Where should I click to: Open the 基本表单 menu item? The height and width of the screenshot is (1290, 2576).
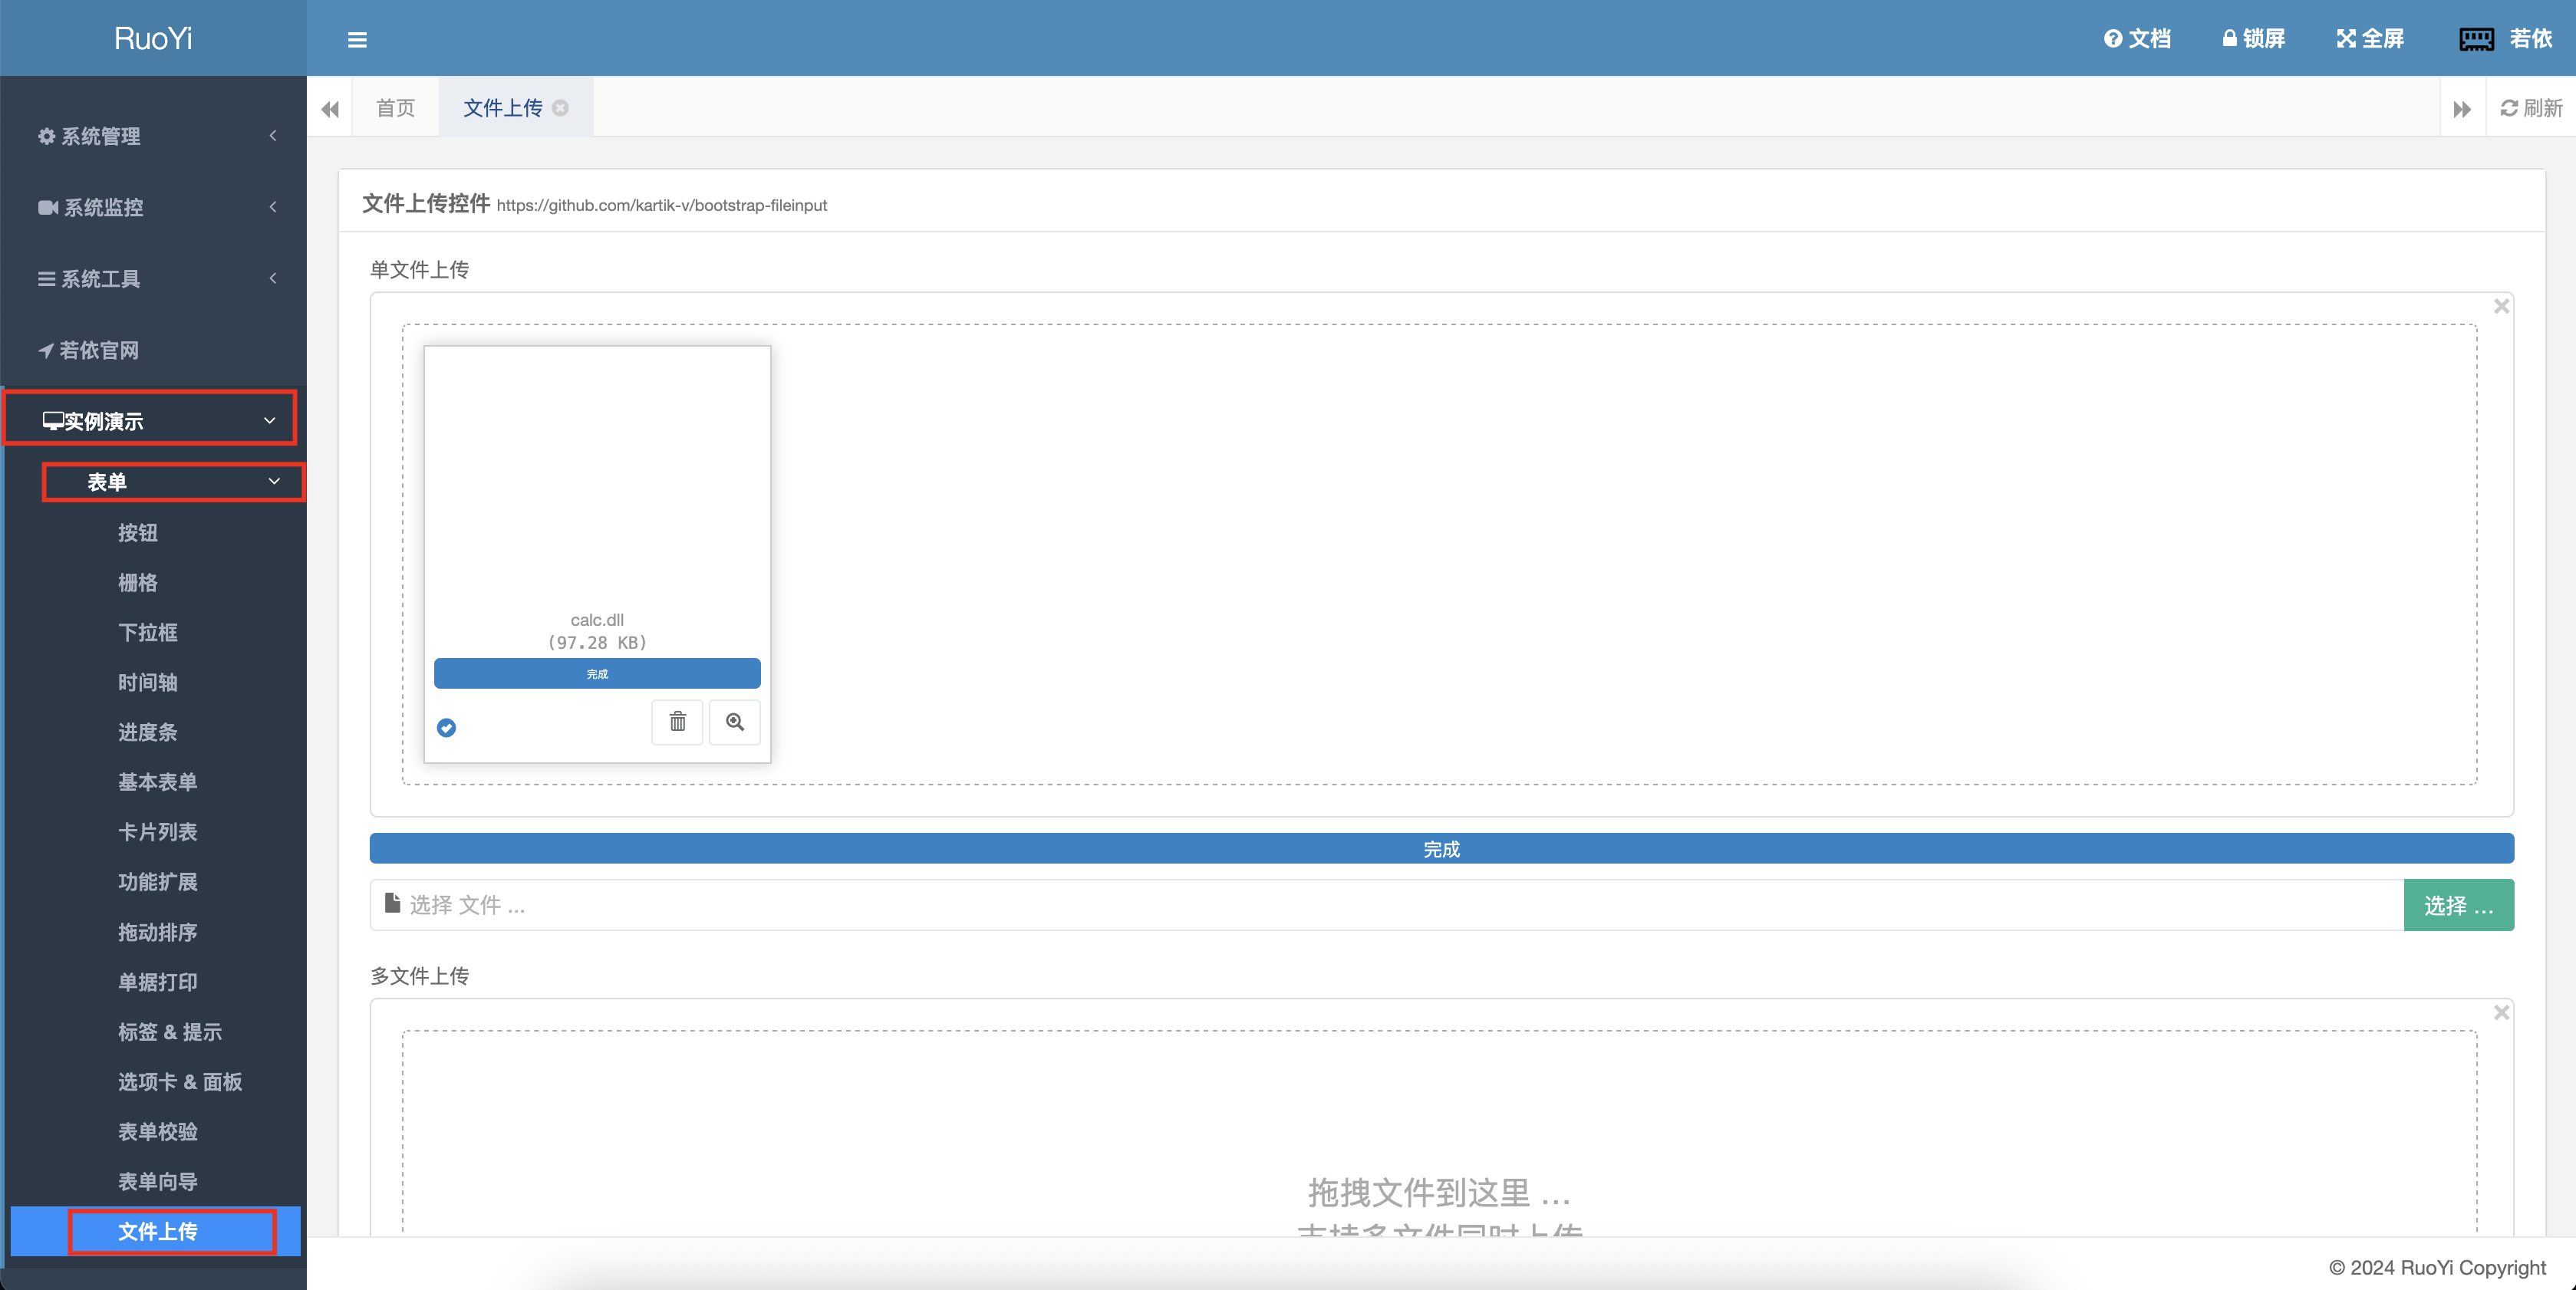coord(158,782)
